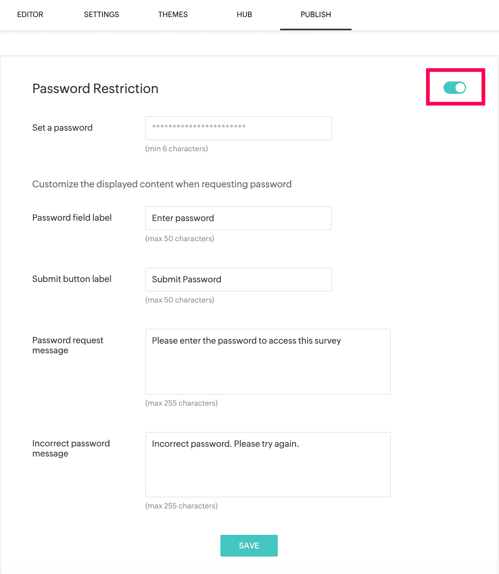Switch to the EDITOR tab

pyautogui.click(x=30, y=15)
